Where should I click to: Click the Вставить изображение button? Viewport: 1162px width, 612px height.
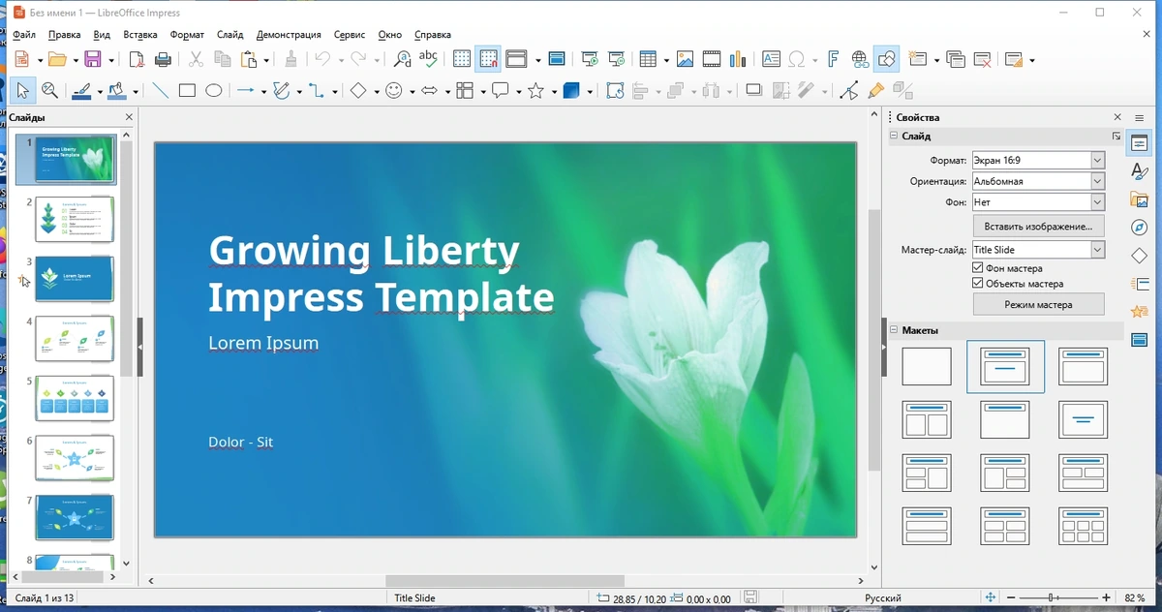tap(1038, 226)
